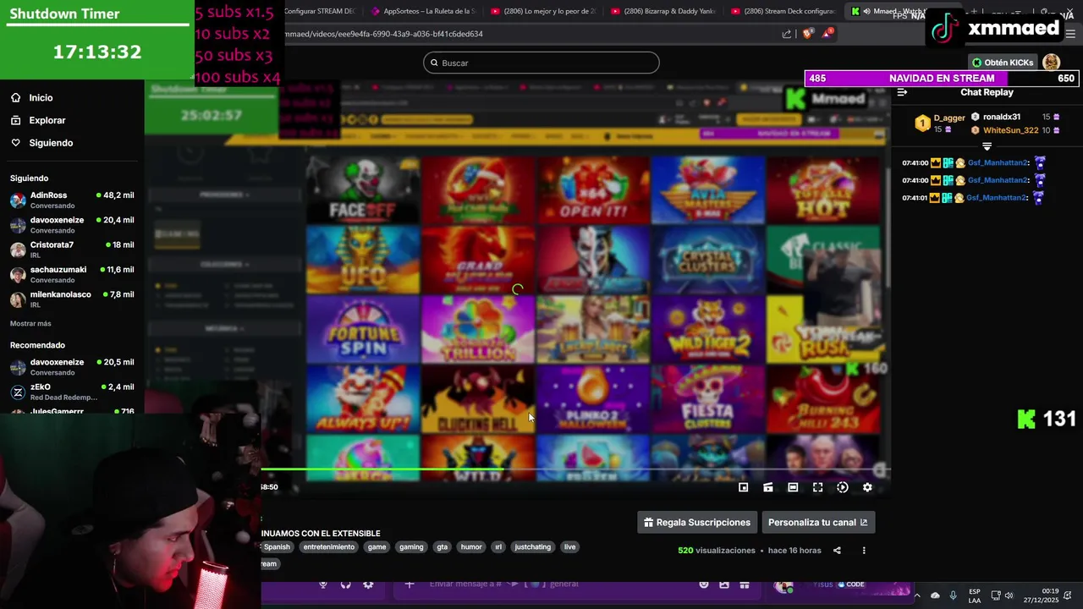
Task: Click Gsf_Manhattan2 in 07:41:01 chat message
Action: [x=997, y=198]
